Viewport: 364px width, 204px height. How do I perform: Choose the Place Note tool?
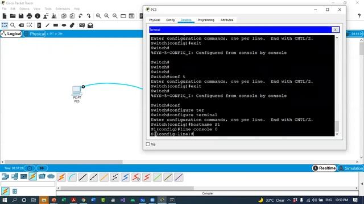[39, 25]
